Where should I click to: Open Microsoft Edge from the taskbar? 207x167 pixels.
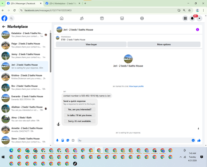pyautogui.click(x=11, y=150)
